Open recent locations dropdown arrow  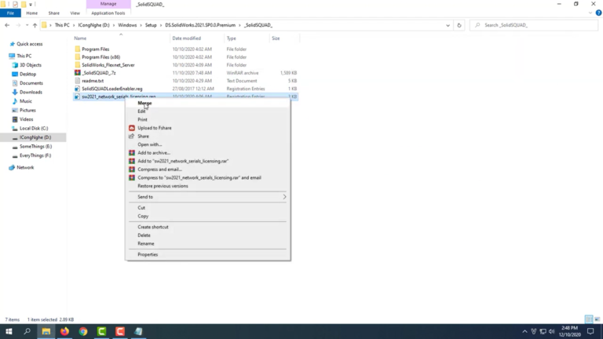tap(27, 25)
